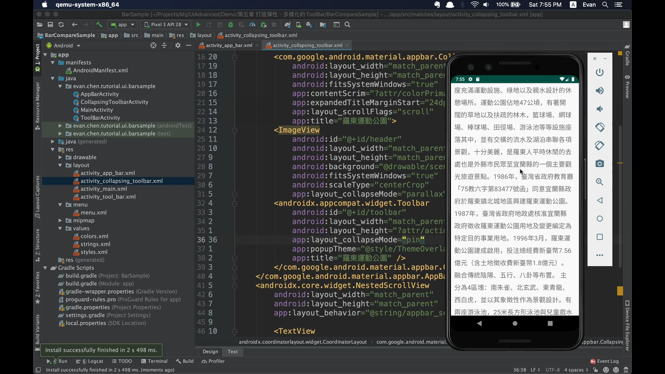Click the Make Project hammer icon
The image size is (665, 374).
(99, 25)
